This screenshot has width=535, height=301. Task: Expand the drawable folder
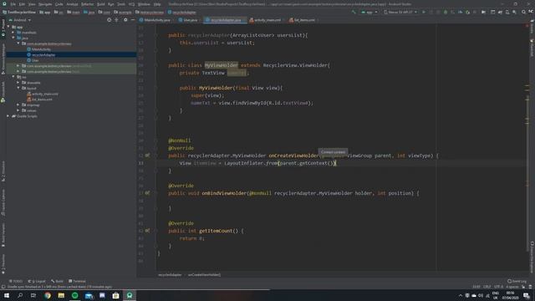[18, 82]
